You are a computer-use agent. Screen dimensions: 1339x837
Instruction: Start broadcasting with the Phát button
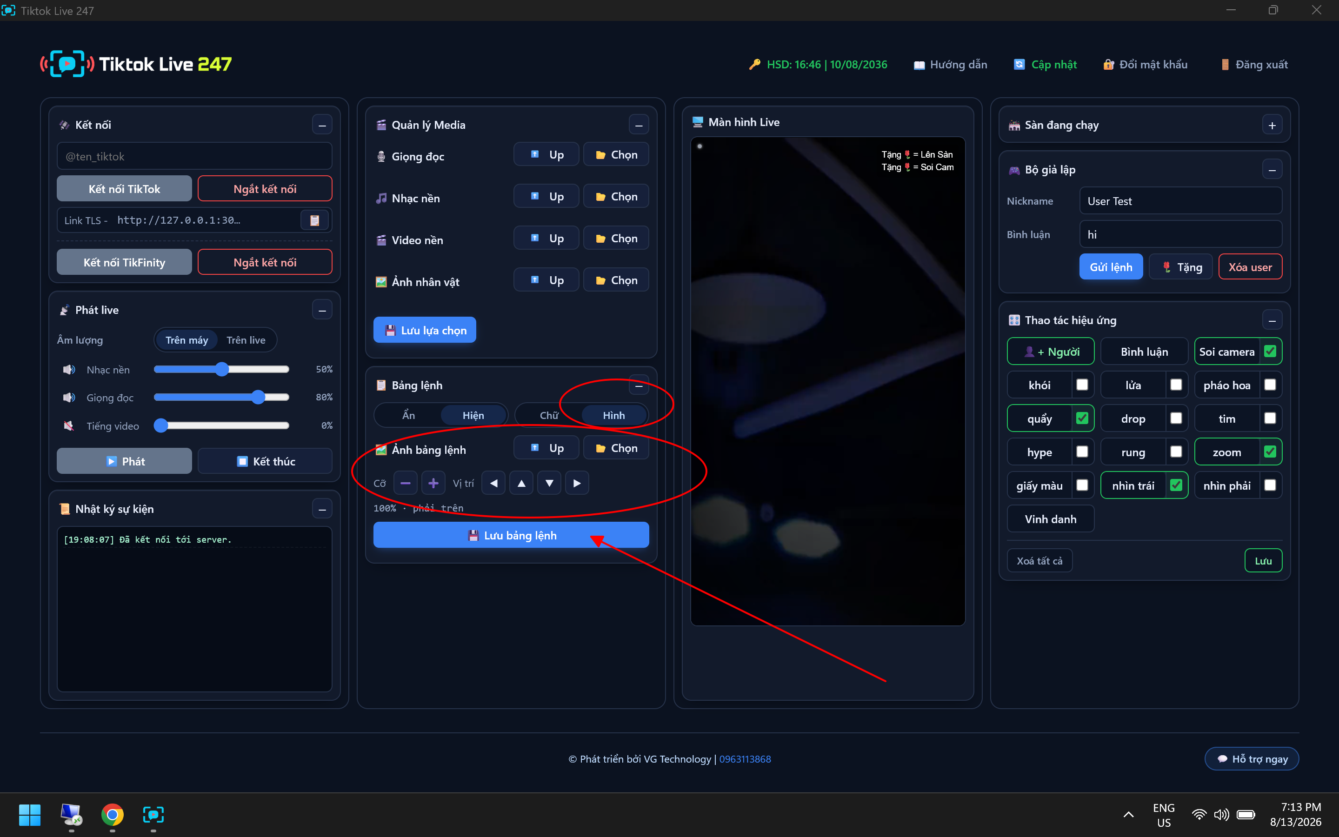tap(124, 461)
